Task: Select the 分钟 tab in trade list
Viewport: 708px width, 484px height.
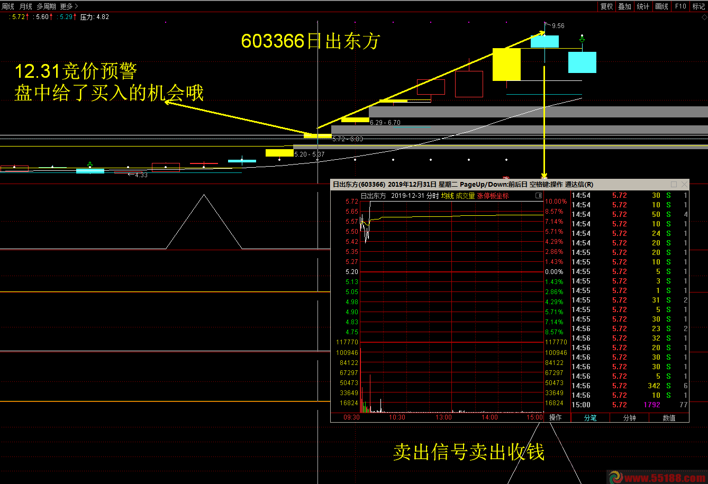Action: 629,417
